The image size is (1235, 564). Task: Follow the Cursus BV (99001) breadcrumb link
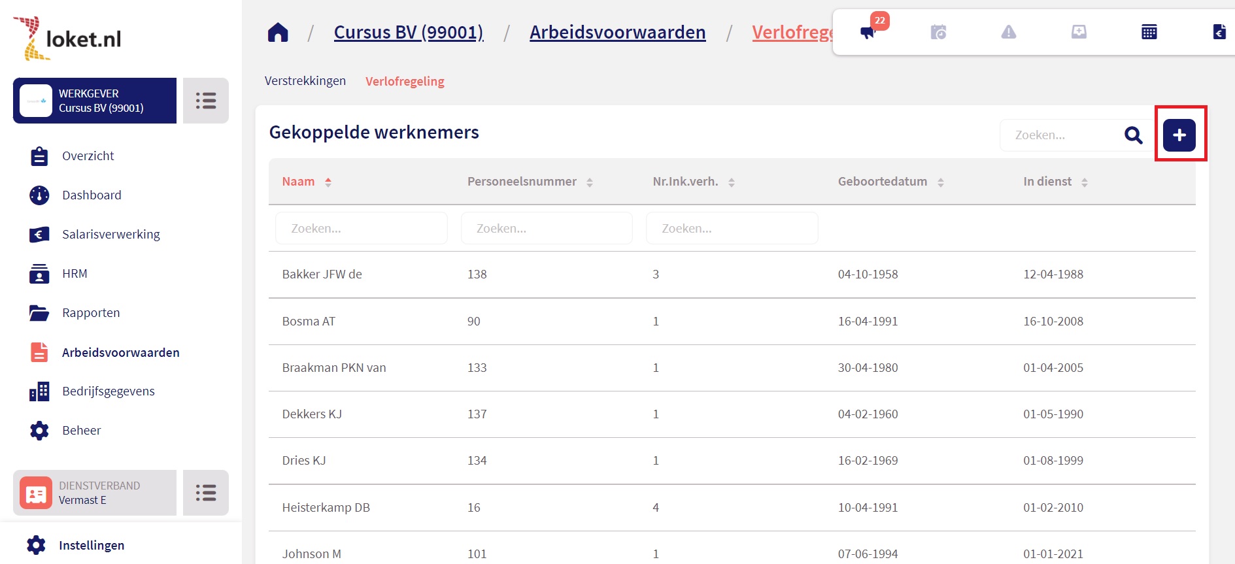click(x=409, y=32)
